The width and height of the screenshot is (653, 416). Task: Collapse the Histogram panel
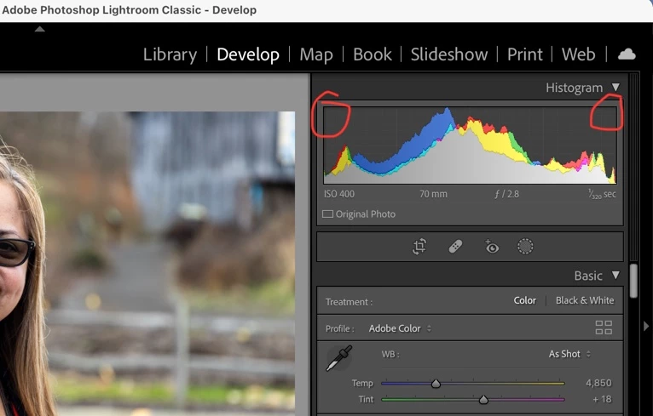(615, 88)
